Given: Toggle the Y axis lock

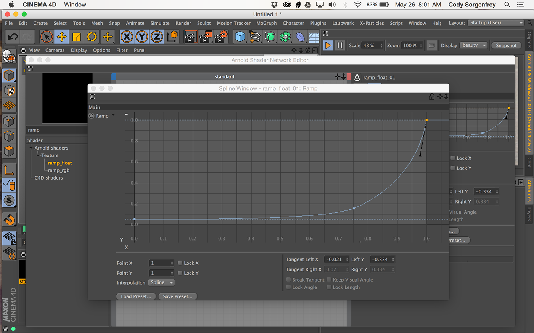Looking at the screenshot, I should [142, 37].
